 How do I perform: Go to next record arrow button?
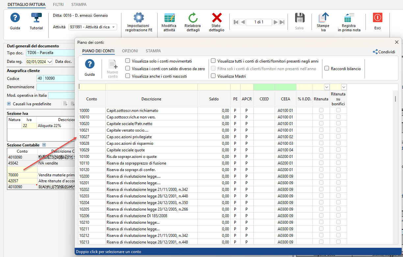[x=276, y=22]
